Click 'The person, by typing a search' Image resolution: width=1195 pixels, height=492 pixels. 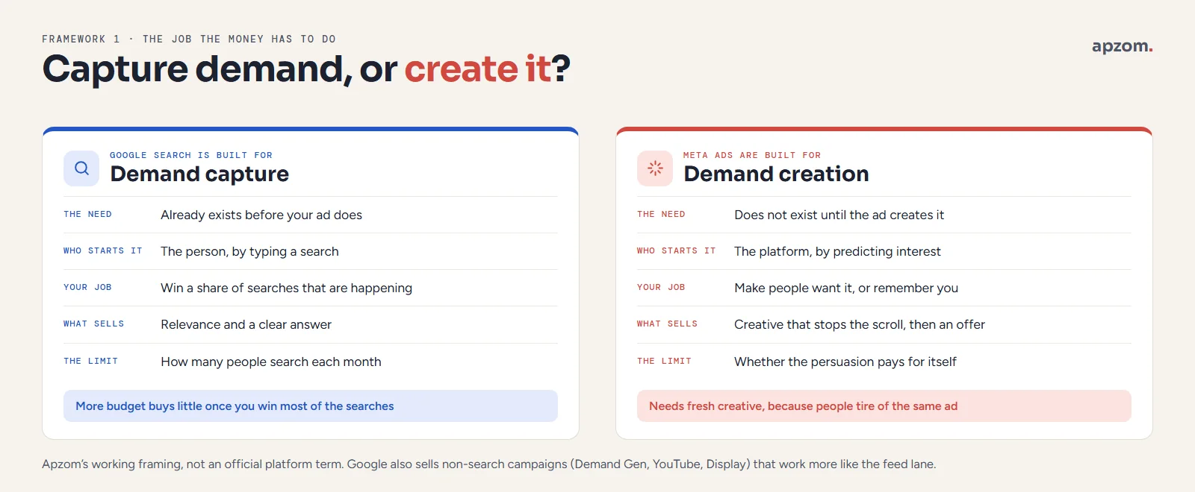click(249, 251)
